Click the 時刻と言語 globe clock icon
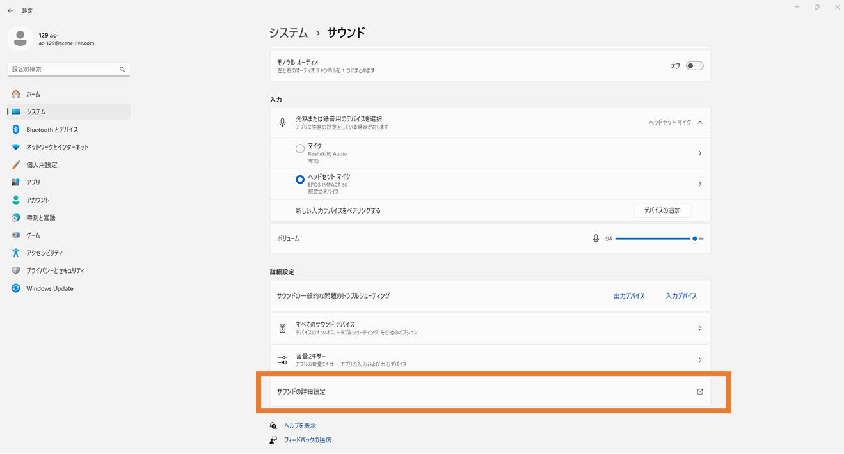Screen dimensions: 844x454 tap(16, 217)
